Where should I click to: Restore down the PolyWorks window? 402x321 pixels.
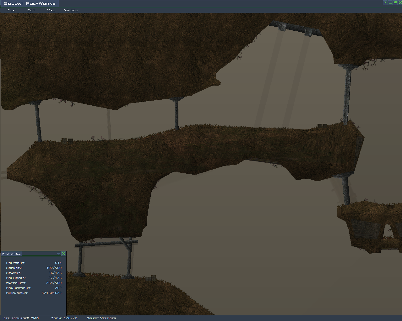(395, 3)
